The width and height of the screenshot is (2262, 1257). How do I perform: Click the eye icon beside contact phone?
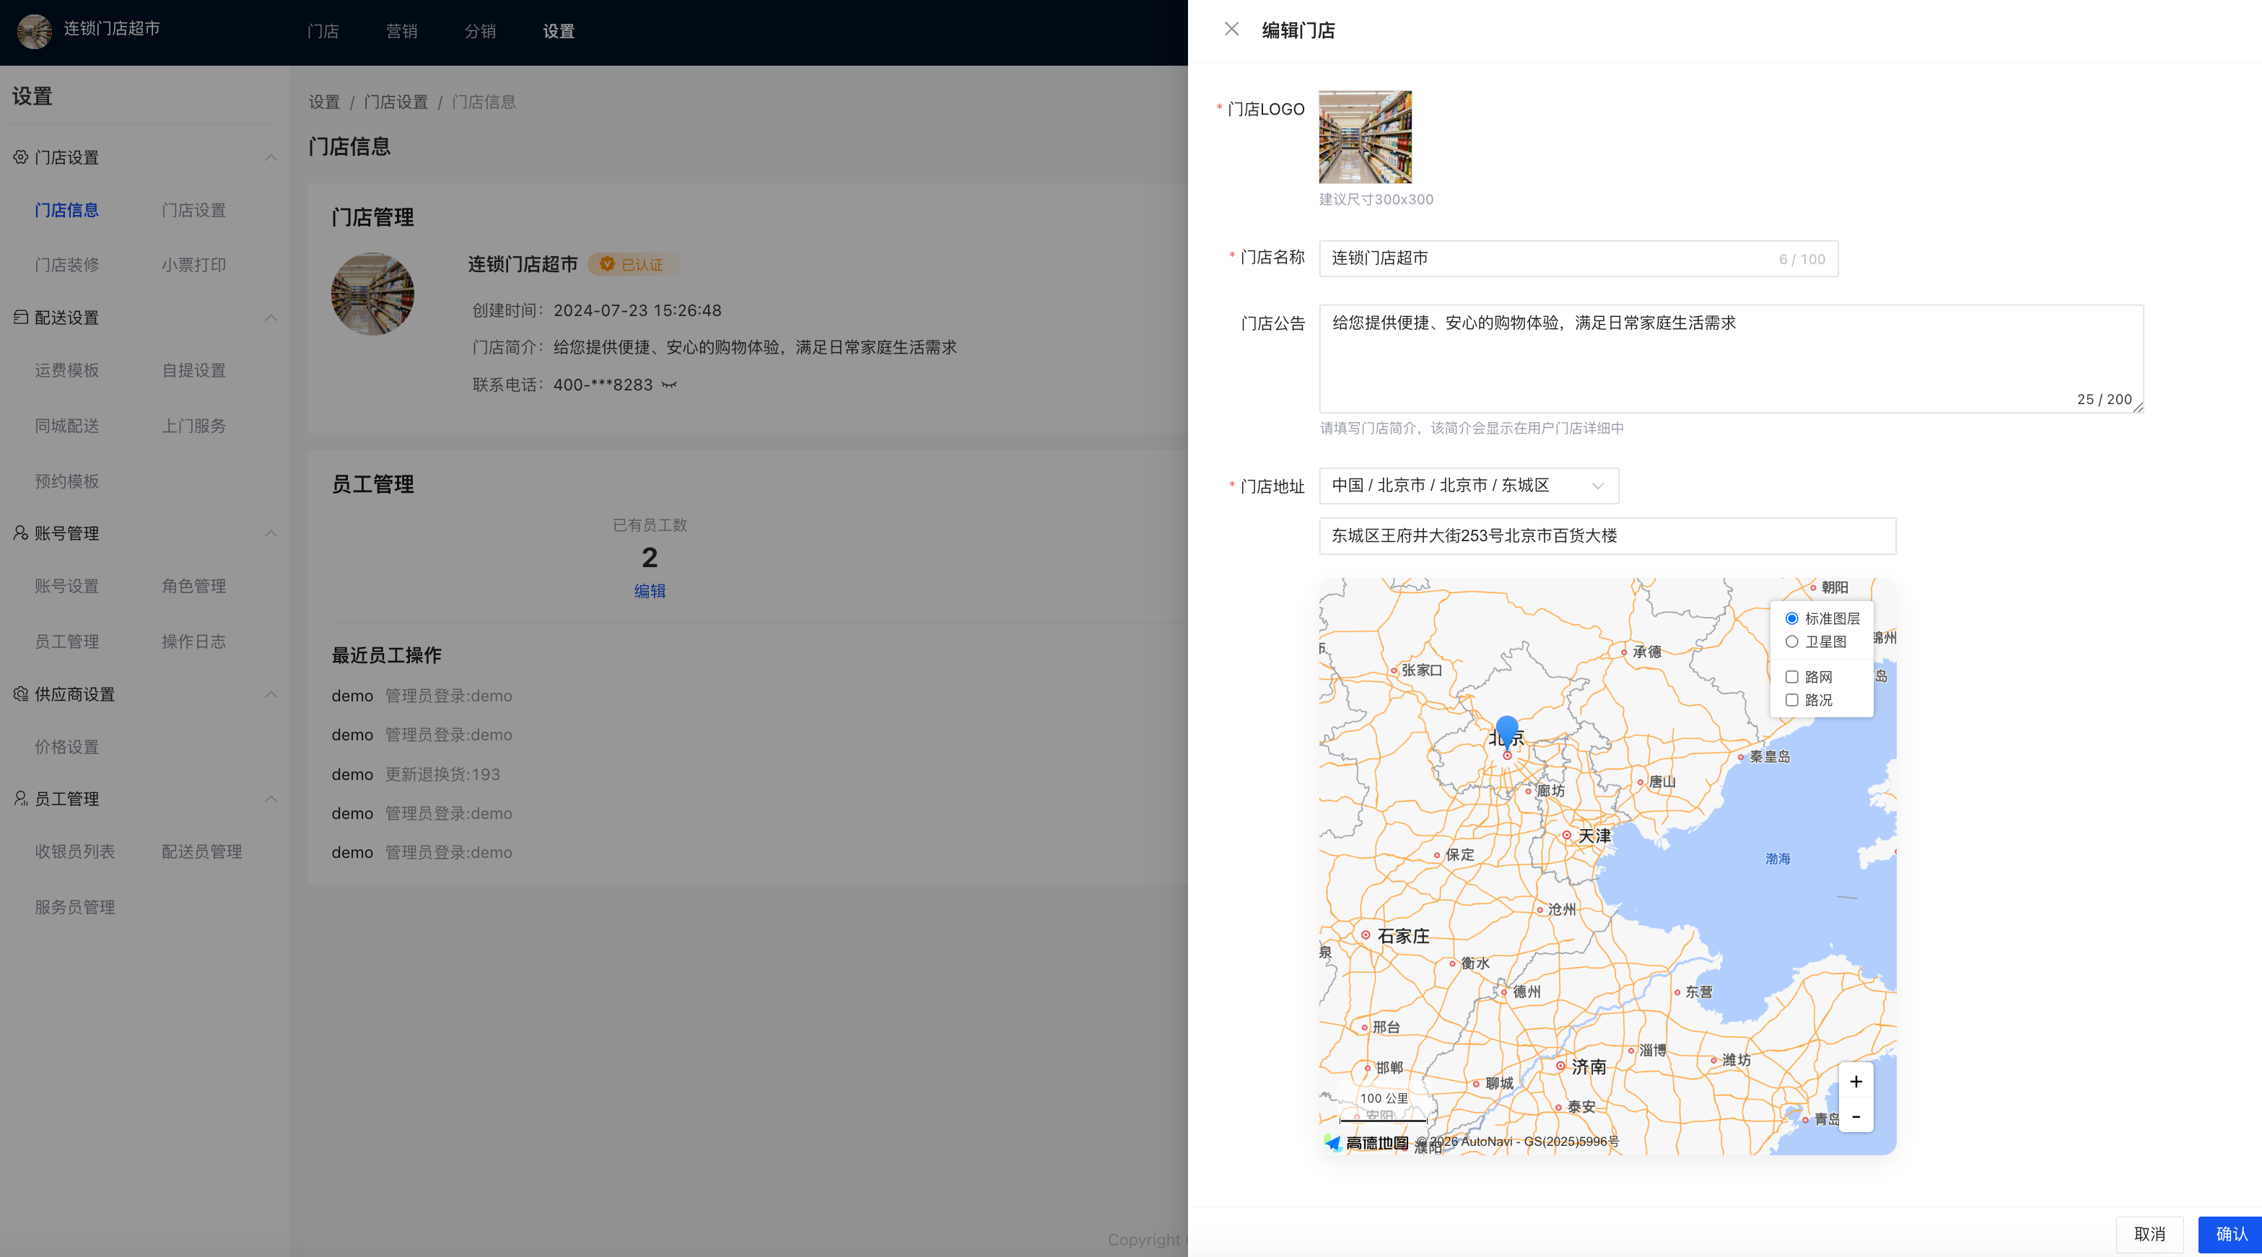click(x=669, y=385)
